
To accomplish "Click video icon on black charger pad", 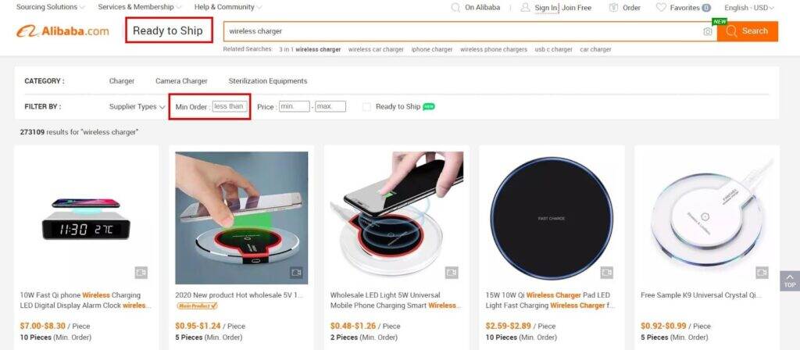I will [x=606, y=273].
